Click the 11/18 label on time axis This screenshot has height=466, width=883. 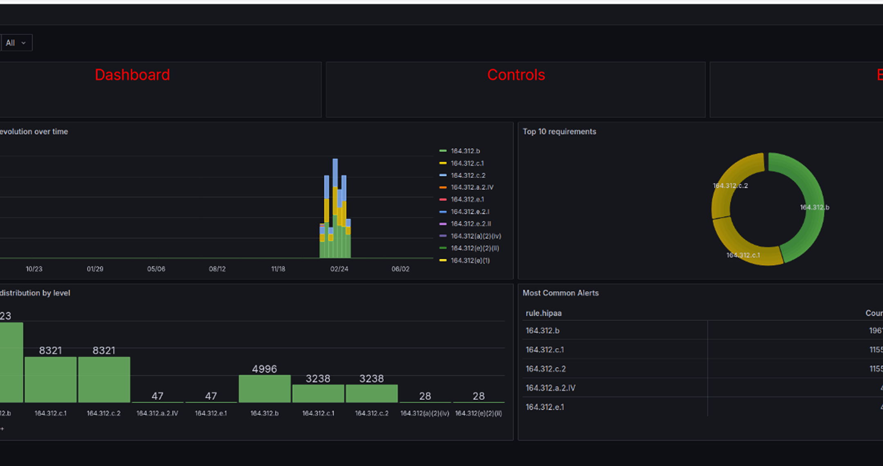278,269
